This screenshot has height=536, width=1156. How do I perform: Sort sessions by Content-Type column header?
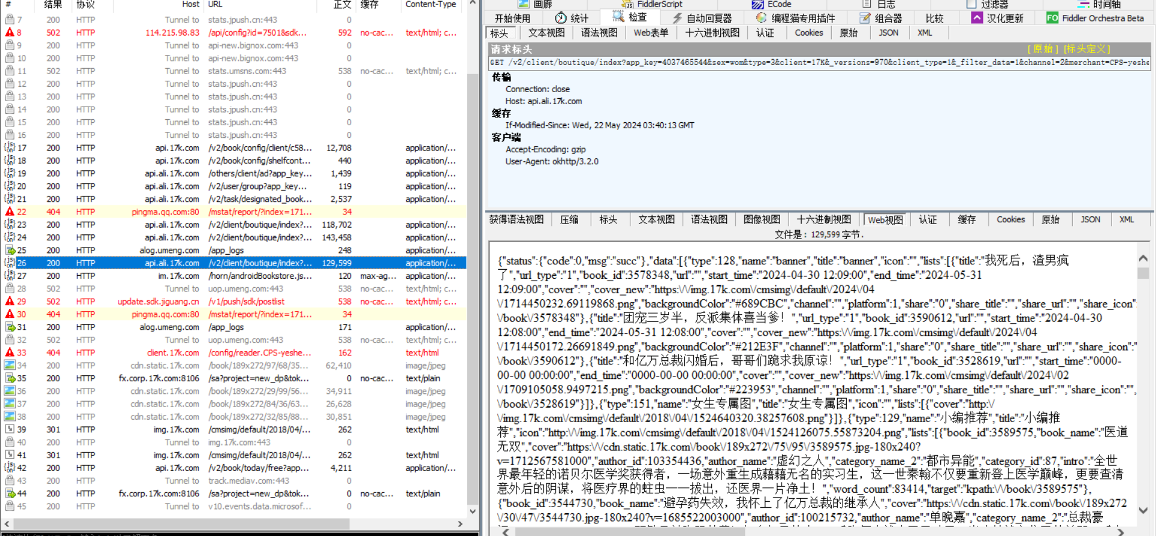click(x=430, y=4)
